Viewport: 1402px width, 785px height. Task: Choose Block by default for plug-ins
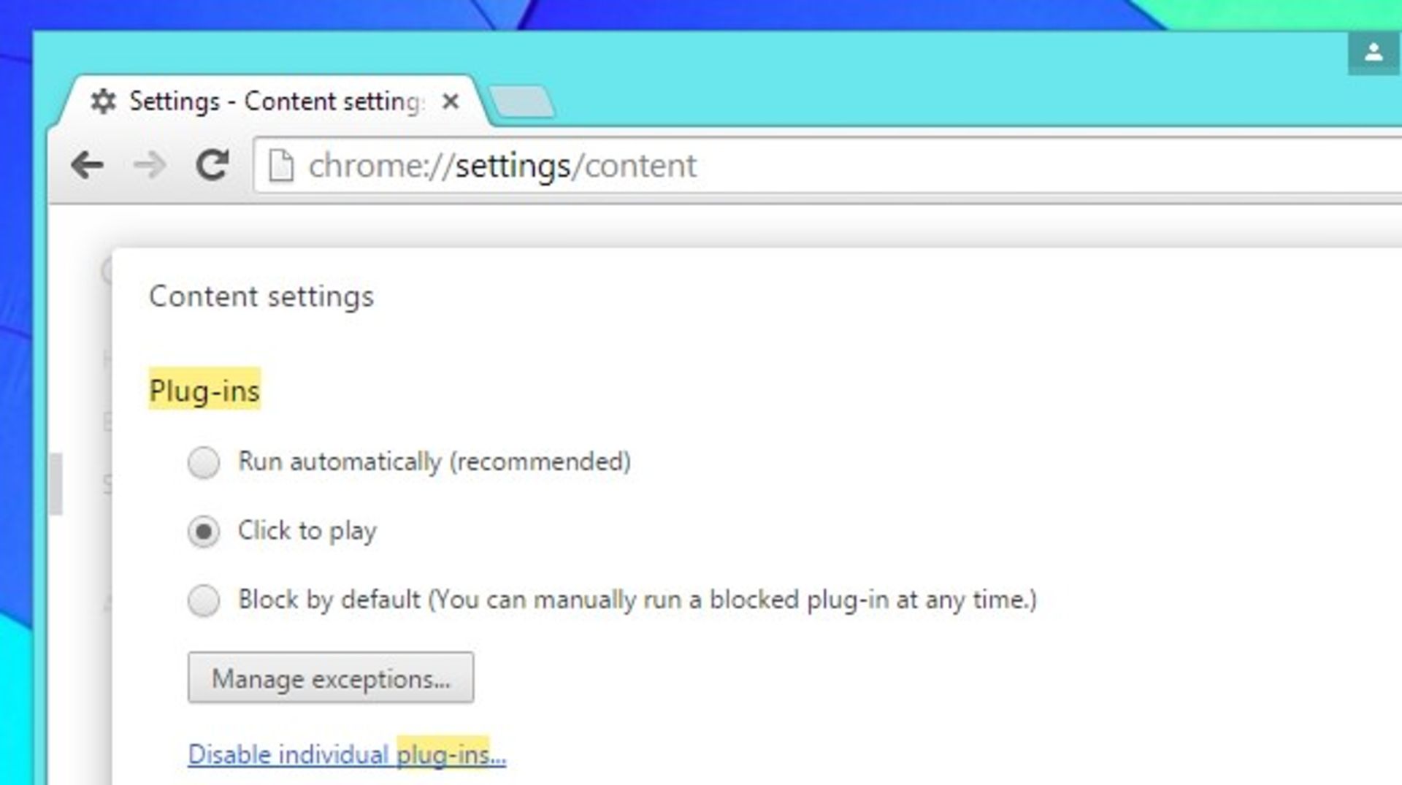204,600
